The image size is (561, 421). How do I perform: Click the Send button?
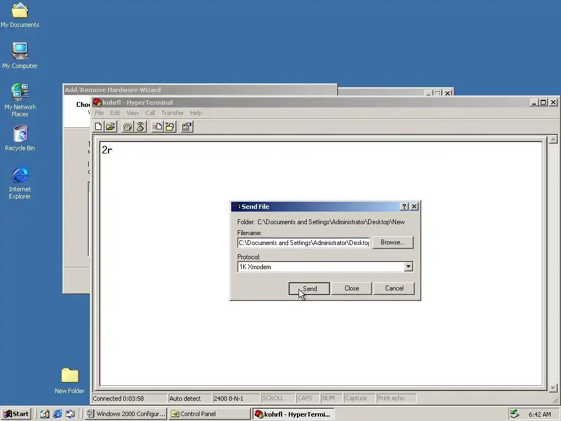point(309,288)
